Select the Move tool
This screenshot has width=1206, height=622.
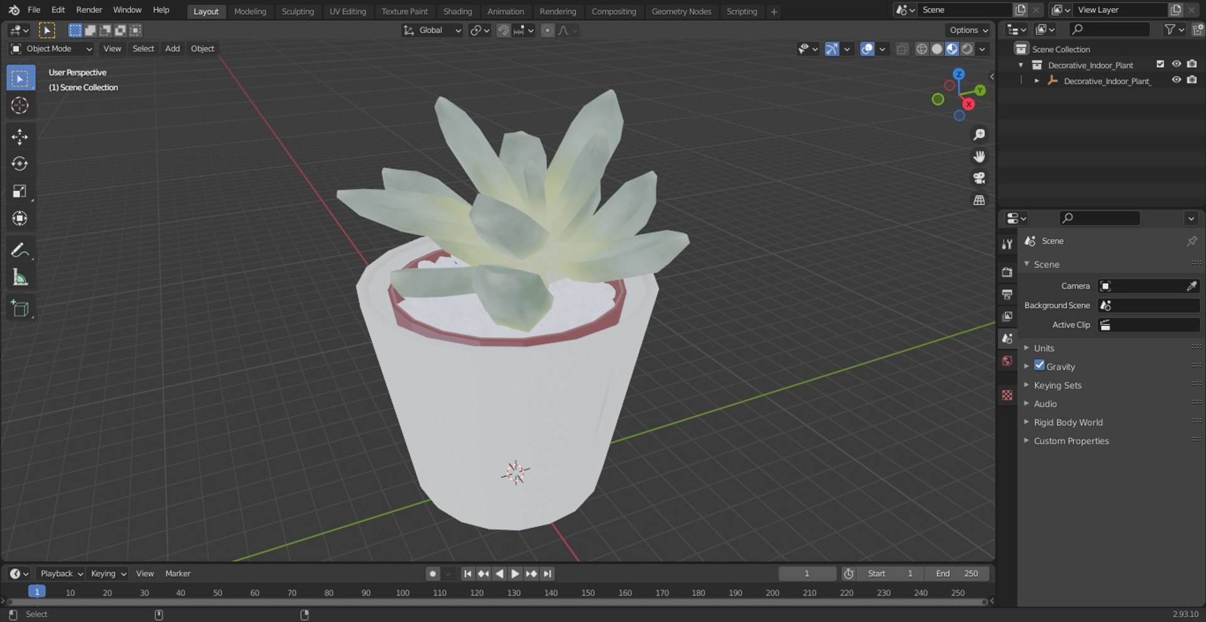[x=20, y=137]
